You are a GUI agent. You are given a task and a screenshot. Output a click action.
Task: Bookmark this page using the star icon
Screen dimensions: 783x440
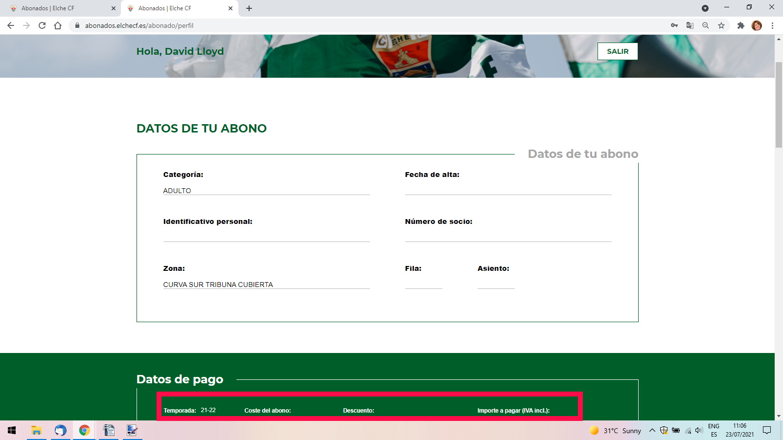721,25
